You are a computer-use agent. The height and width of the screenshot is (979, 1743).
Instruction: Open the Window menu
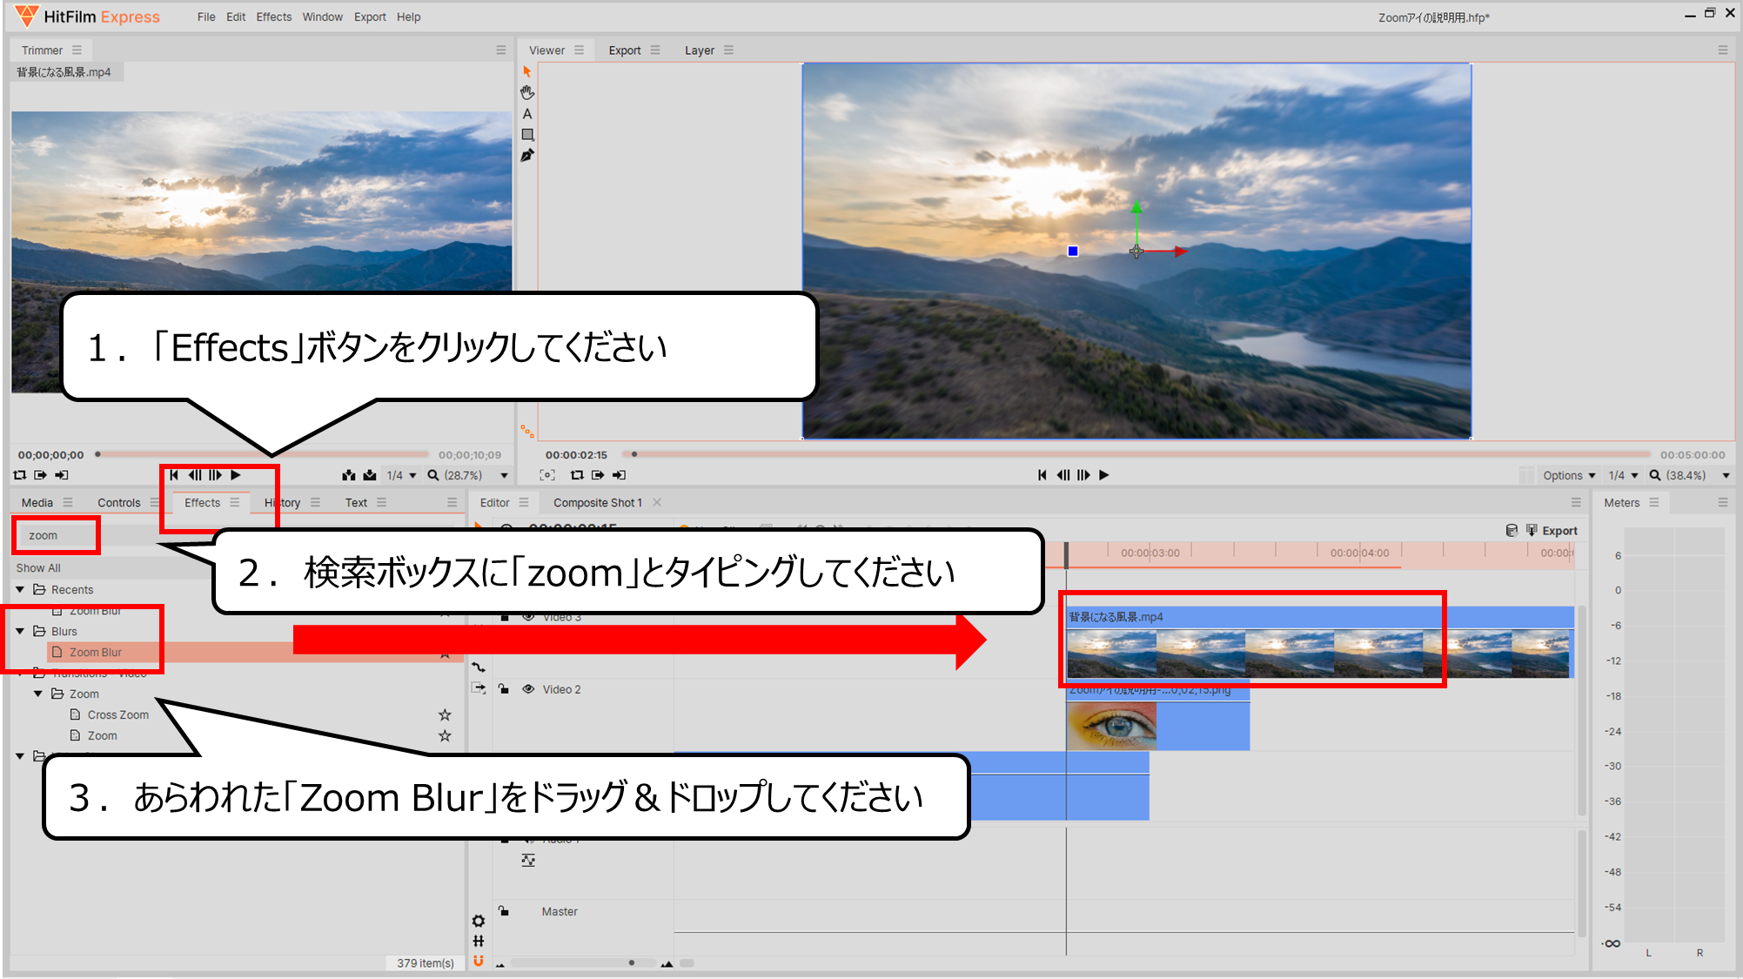pyautogui.click(x=323, y=17)
